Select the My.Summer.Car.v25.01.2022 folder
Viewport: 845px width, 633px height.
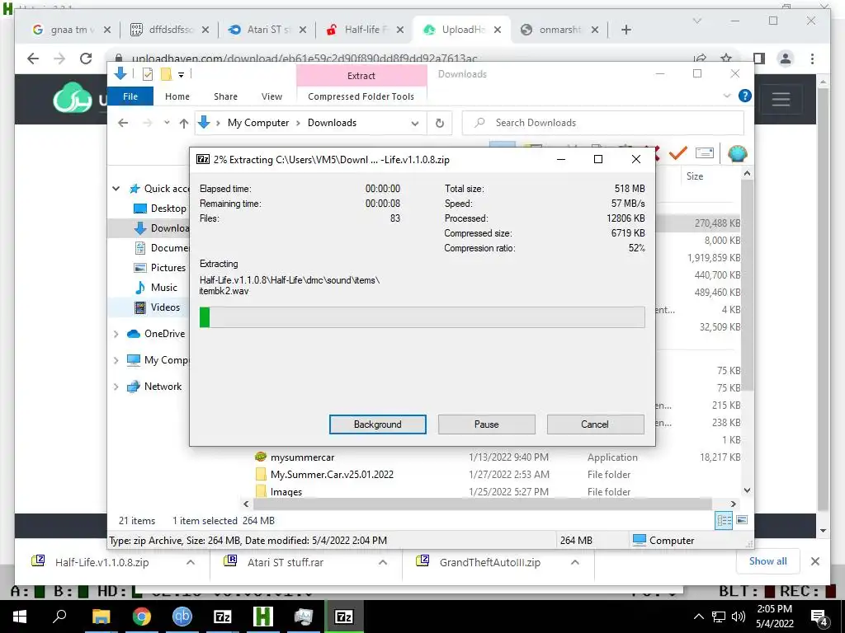(332, 475)
